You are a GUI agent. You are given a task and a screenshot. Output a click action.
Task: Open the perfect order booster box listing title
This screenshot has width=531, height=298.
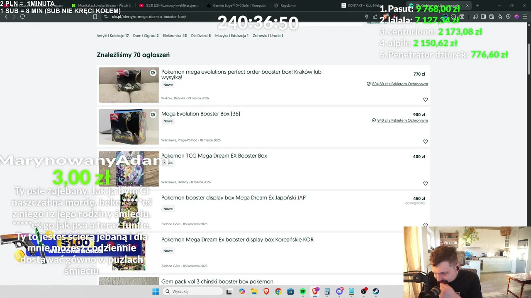pyautogui.click(x=241, y=74)
